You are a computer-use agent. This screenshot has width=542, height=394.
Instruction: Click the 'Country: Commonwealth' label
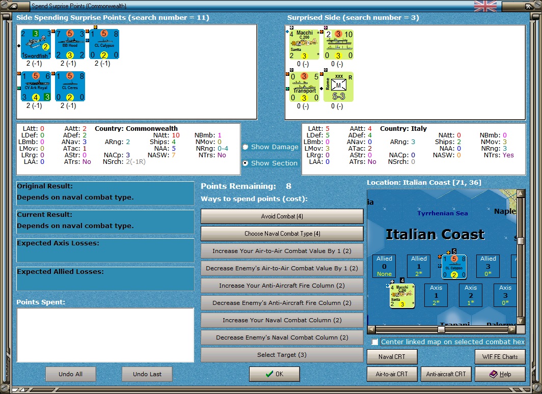(136, 128)
